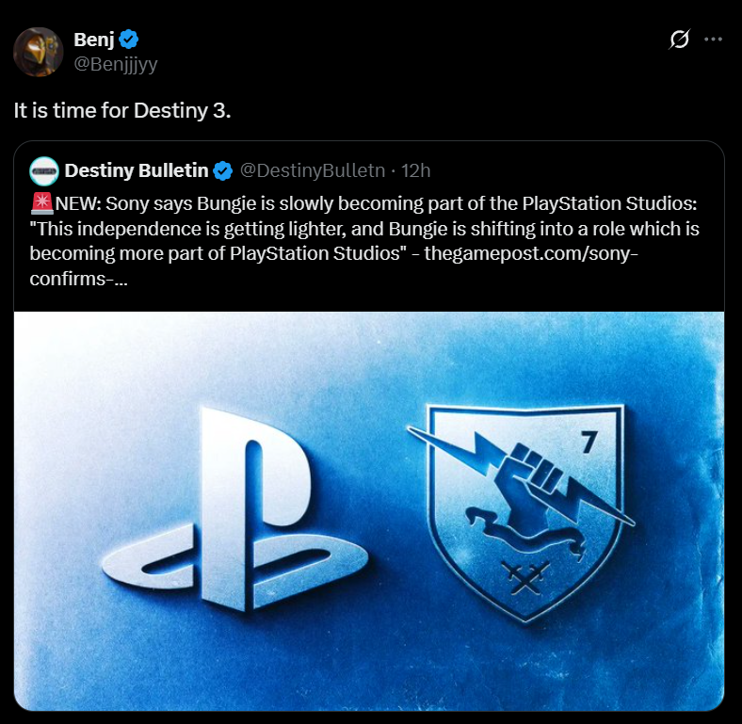Open the Benj display name link
The height and width of the screenshot is (724, 742).
click(94, 40)
